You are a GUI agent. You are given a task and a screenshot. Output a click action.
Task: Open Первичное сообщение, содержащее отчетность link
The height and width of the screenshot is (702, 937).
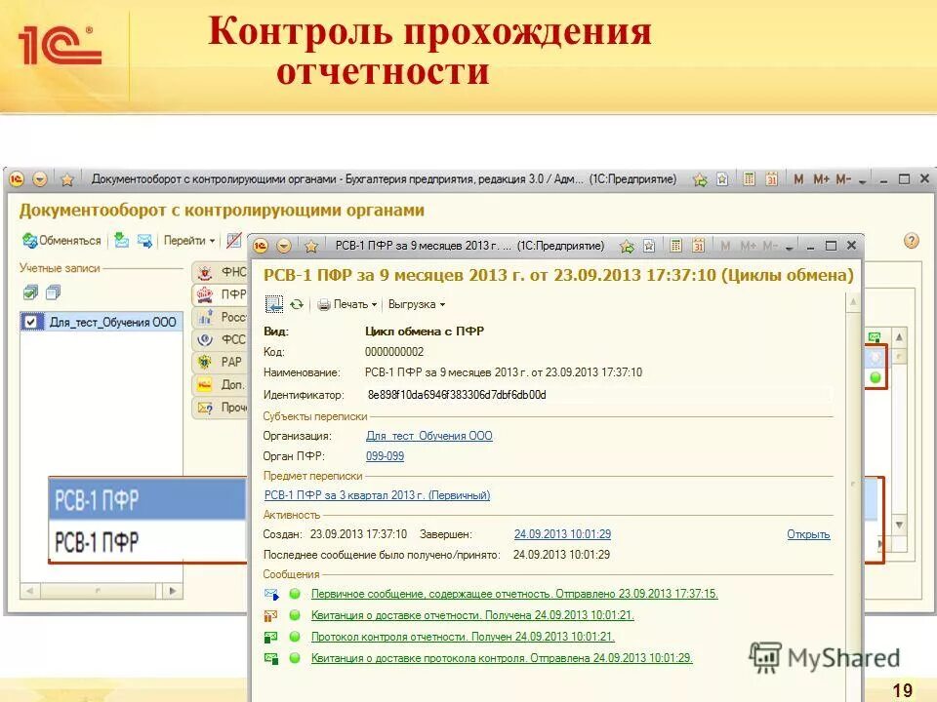click(x=514, y=594)
